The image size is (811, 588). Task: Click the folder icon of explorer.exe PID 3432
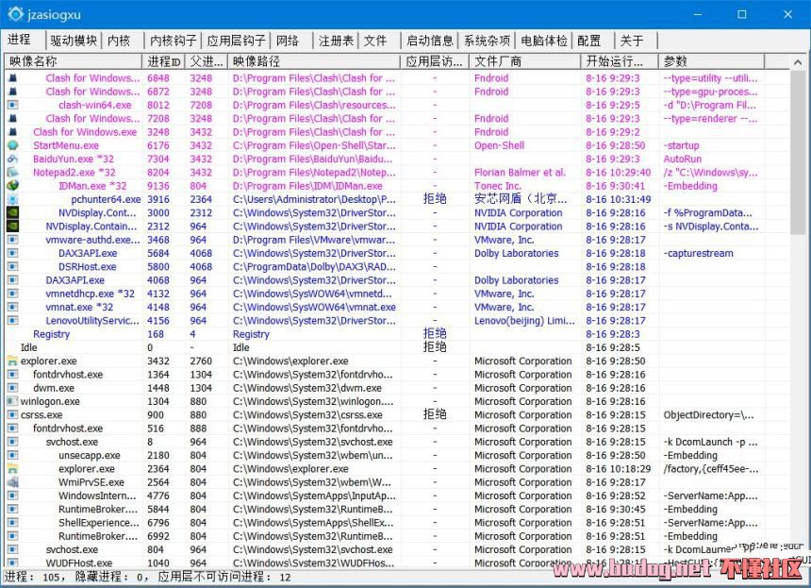[x=12, y=361]
